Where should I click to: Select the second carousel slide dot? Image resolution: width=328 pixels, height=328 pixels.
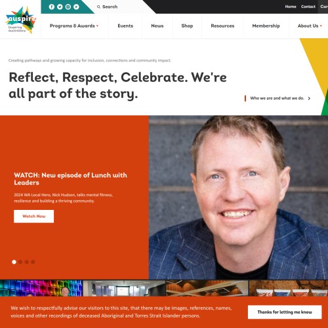pos(20,262)
